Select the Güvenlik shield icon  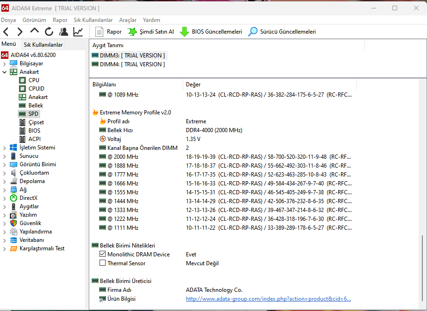tap(14, 223)
